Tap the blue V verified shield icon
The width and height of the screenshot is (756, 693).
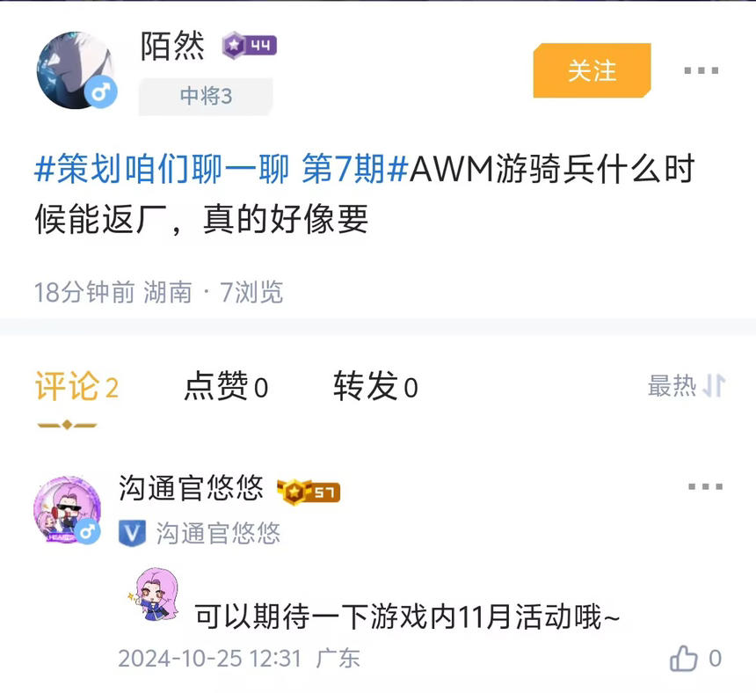pos(132,533)
